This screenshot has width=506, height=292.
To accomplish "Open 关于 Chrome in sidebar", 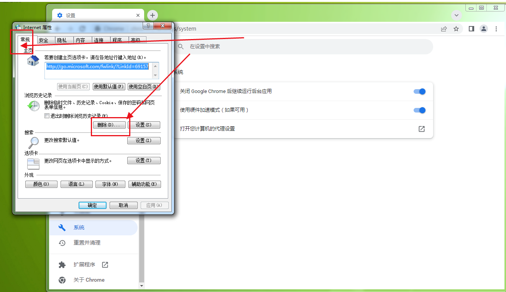I will point(89,280).
